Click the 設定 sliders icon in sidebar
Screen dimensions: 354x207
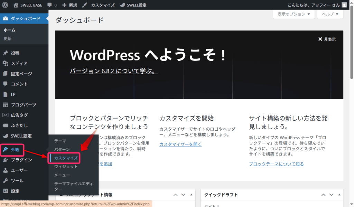[x=6, y=191]
